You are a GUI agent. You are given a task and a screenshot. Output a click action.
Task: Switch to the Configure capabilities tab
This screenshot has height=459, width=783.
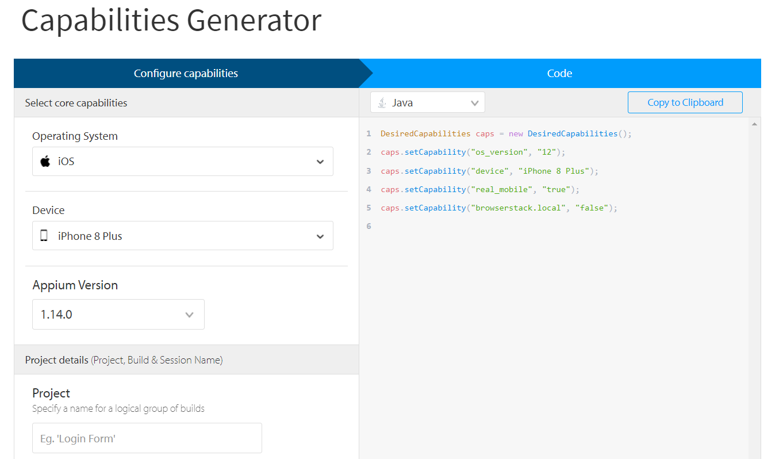[x=186, y=73]
